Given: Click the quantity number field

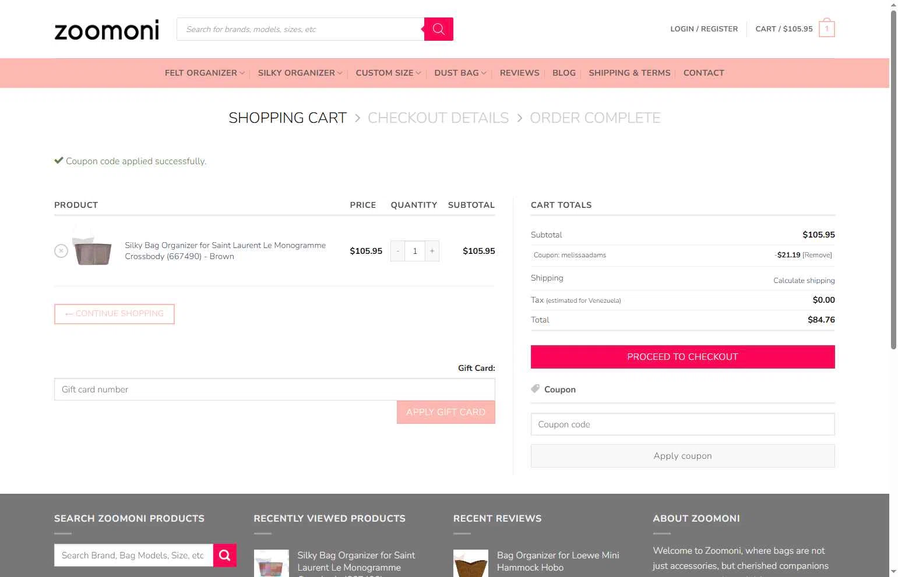Looking at the screenshot, I should [415, 251].
